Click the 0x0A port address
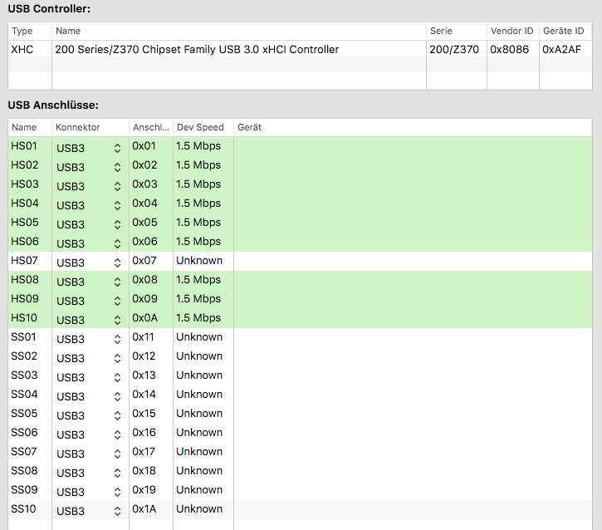 [x=144, y=318]
